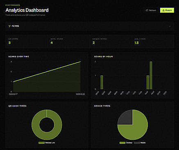Click the Scans Over Time chart title
The height and width of the screenshot is (150, 179).
(x=19, y=57)
